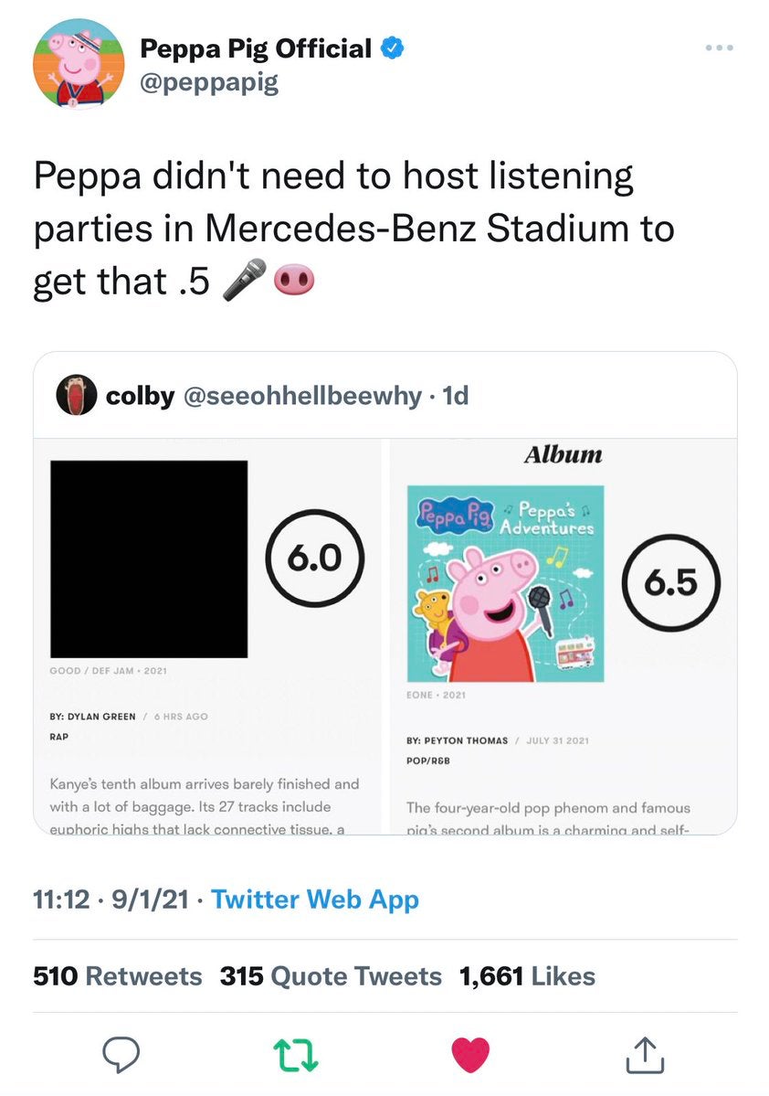
Task: Open the black album cover image
Action: click(149, 559)
